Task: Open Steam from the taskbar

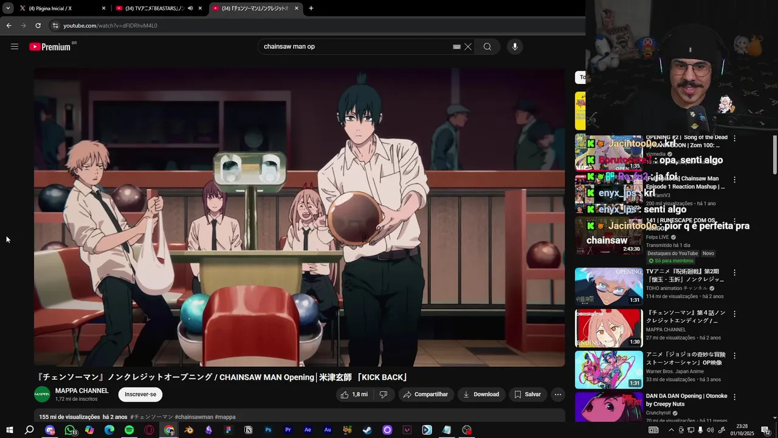Action: pos(367,430)
